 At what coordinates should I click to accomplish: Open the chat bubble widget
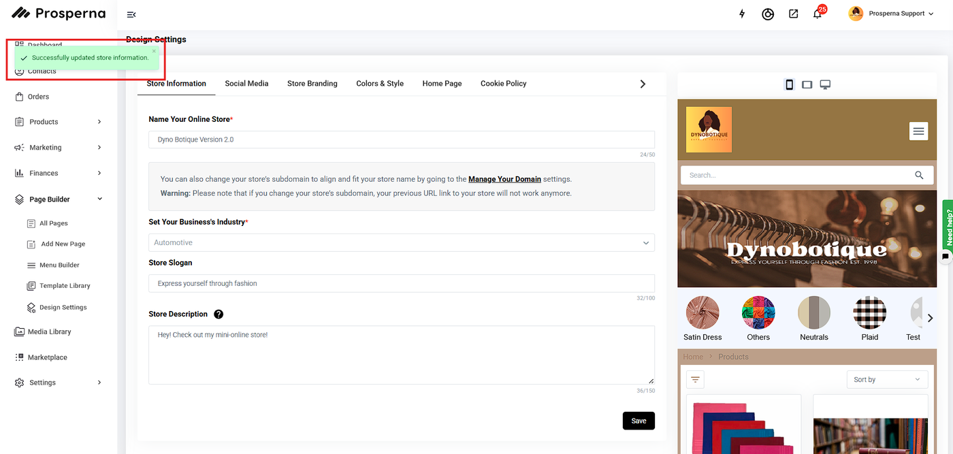point(946,256)
